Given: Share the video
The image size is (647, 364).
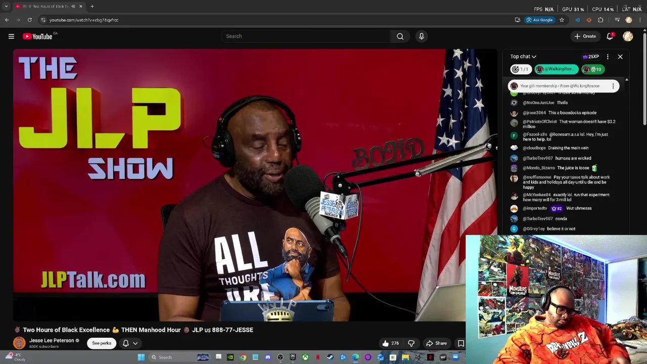Looking at the screenshot, I should 436,343.
